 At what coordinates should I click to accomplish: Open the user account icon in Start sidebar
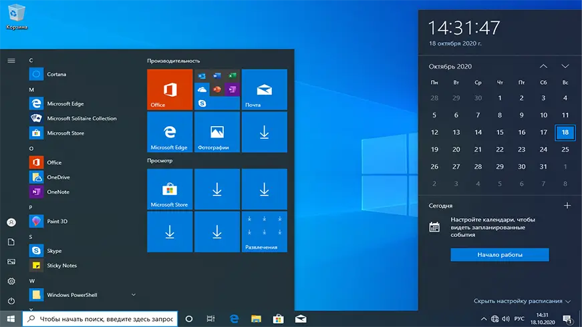pyautogui.click(x=11, y=222)
